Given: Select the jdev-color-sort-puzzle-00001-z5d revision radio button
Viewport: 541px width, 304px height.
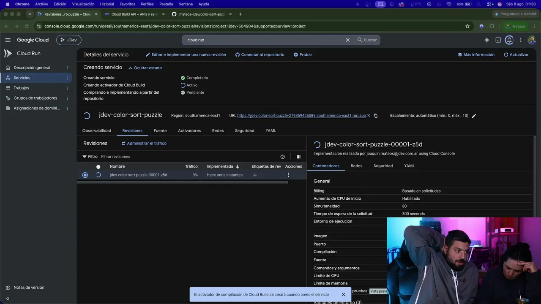Looking at the screenshot, I should [85, 175].
